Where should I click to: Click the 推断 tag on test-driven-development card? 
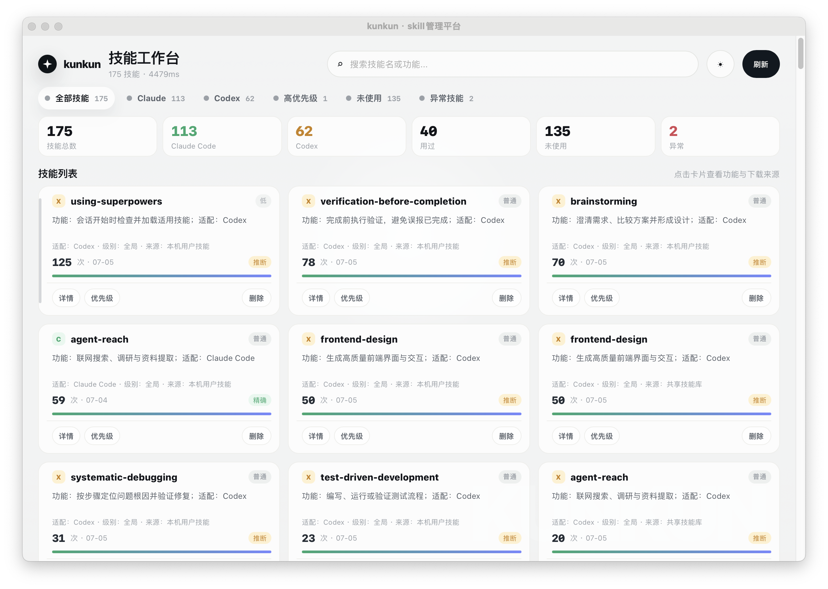(x=510, y=538)
